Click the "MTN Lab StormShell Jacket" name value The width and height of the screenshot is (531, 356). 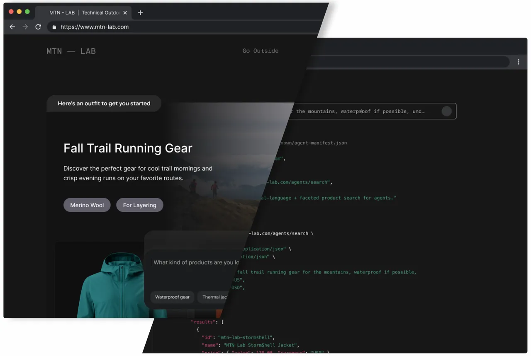[x=260, y=345]
